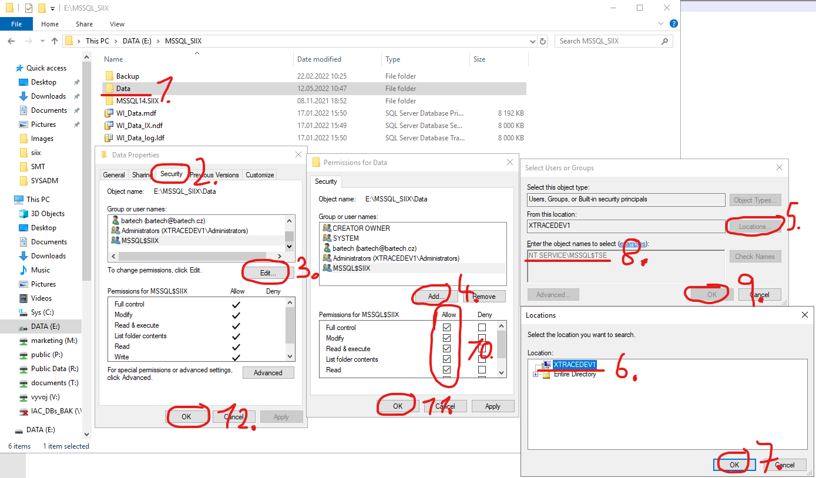
Task: Navigate up one level with the up arrow
Action: [54, 41]
